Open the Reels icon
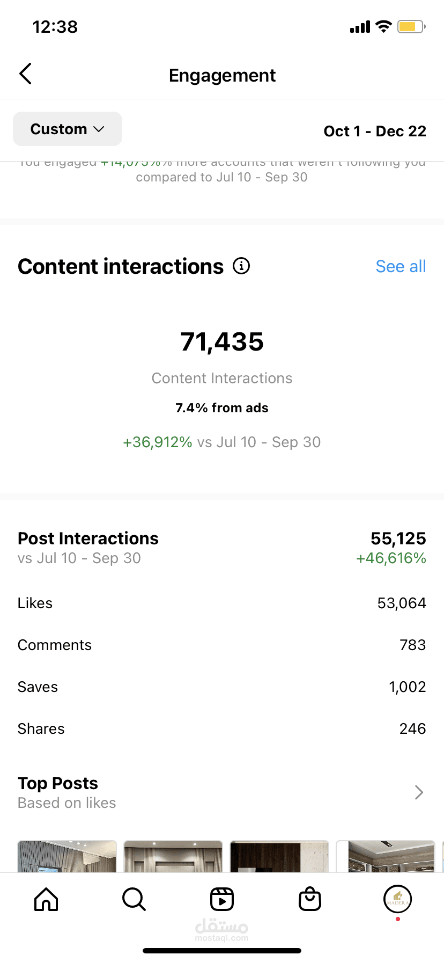This screenshot has height=962, width=444. [x=222, y=899]
